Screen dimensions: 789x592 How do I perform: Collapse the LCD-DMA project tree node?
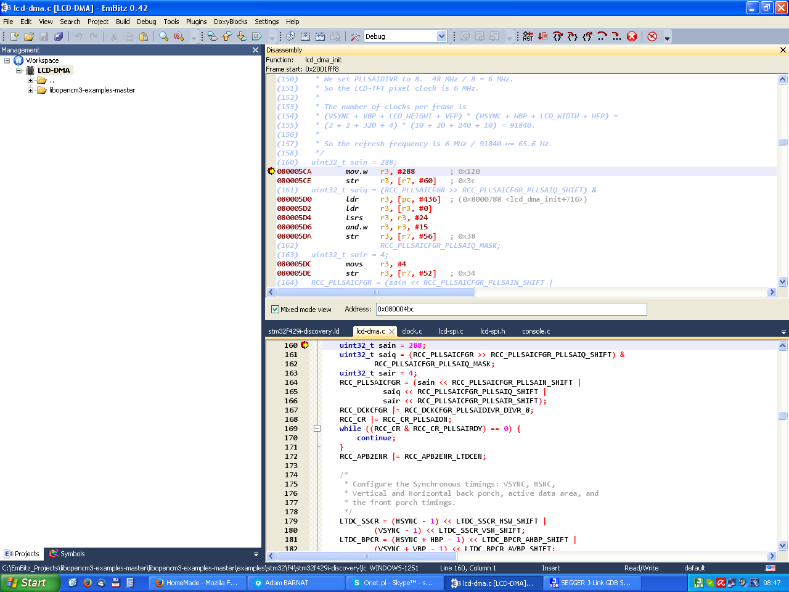point(19,70)
